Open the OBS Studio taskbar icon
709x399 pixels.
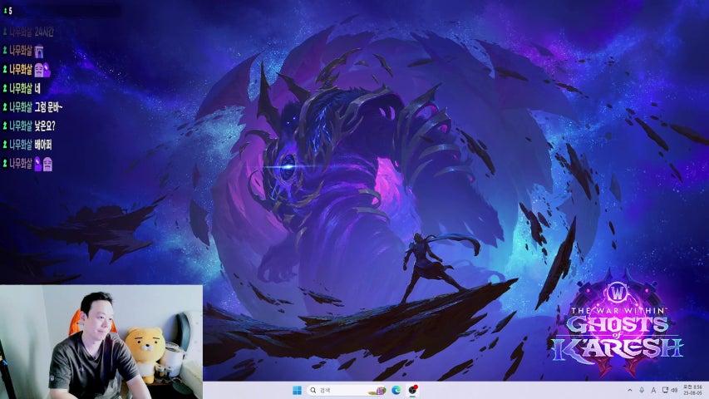point(412,390)
